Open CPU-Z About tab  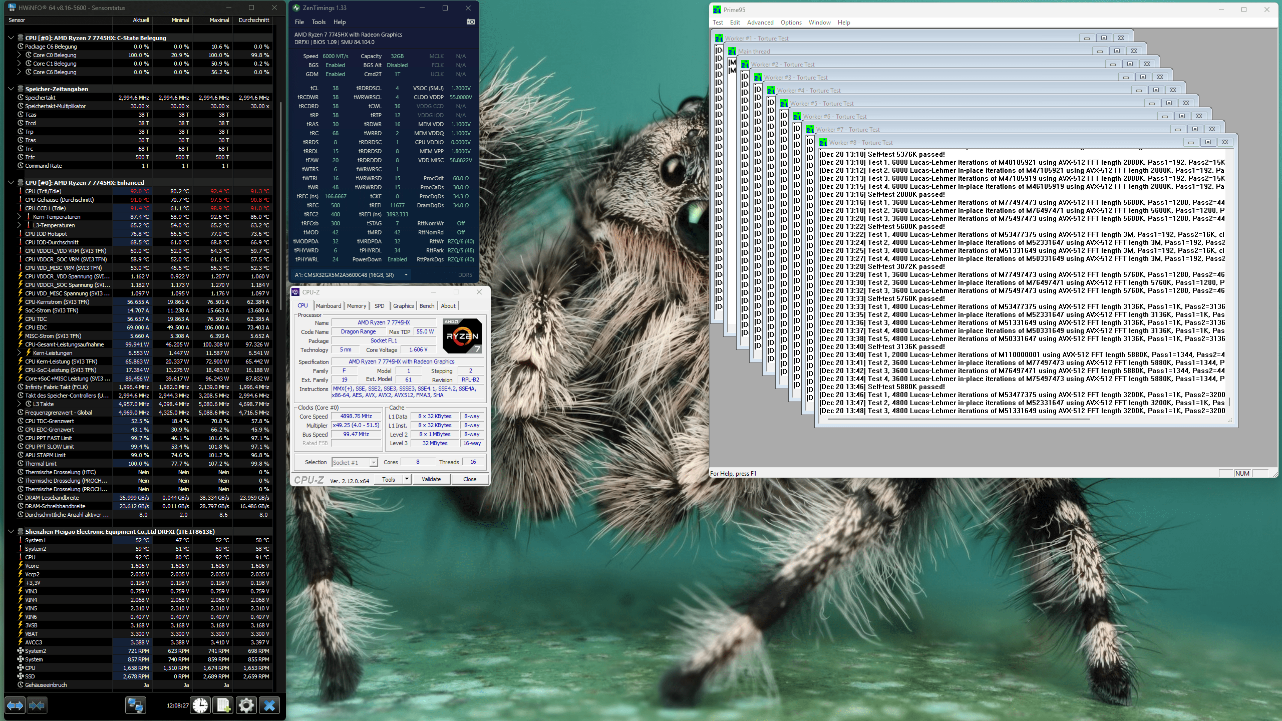tap(448, 306)
